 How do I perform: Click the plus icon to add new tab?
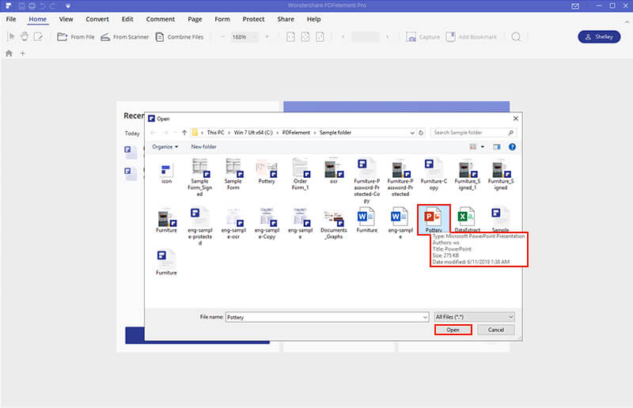tap(23, 53)
